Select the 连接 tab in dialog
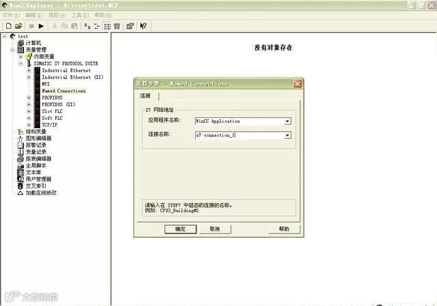Screen dimensions: 437x306 point(145,95)
